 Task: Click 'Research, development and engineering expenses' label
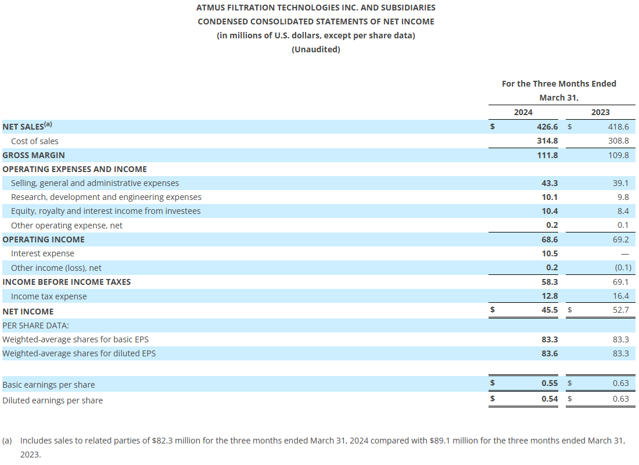[x=106, y=197]
